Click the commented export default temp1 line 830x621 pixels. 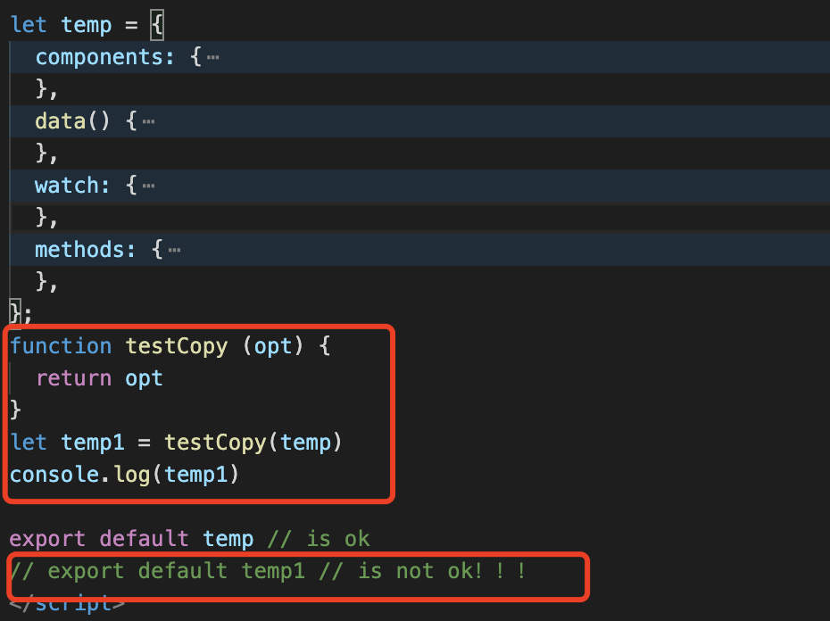pyautogui.click(x=268, y=571)
